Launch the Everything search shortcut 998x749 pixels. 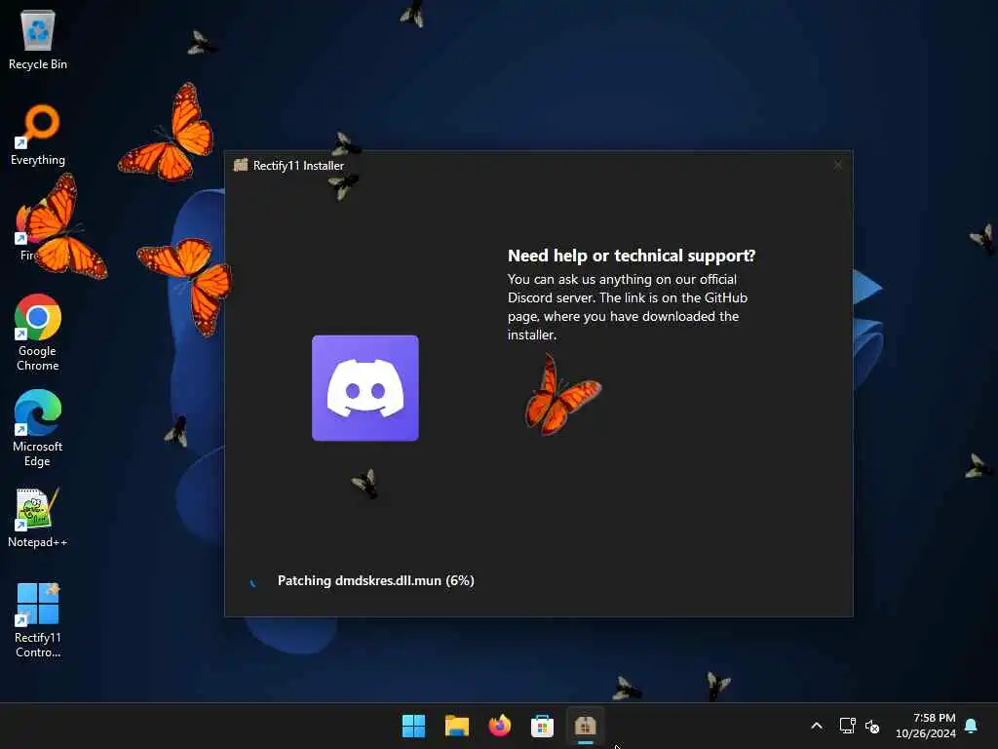(x=38, y=135)
